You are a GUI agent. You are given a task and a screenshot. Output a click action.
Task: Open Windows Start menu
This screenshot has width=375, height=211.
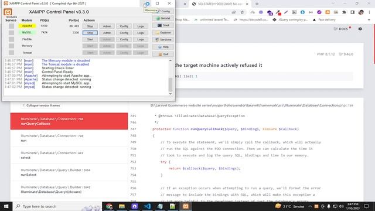[x=6, y=206]
